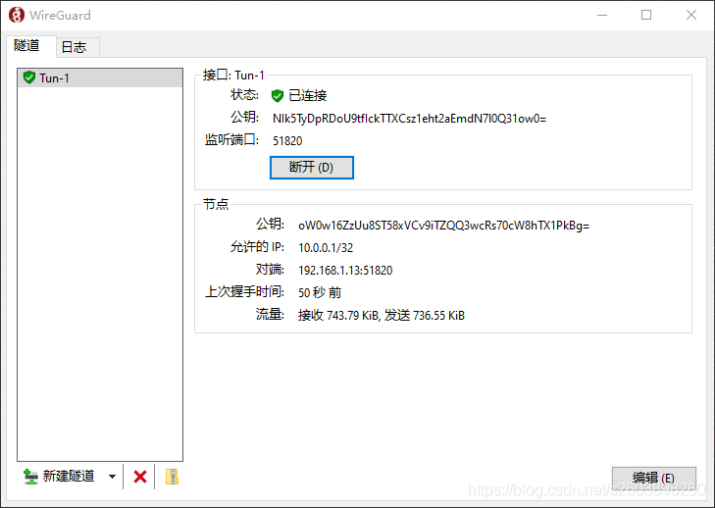The width and height of the screenshot is (715, 508).
Task: Click the 编辑 (E) button
Action: pyautogui.click(x=653, y=478)
